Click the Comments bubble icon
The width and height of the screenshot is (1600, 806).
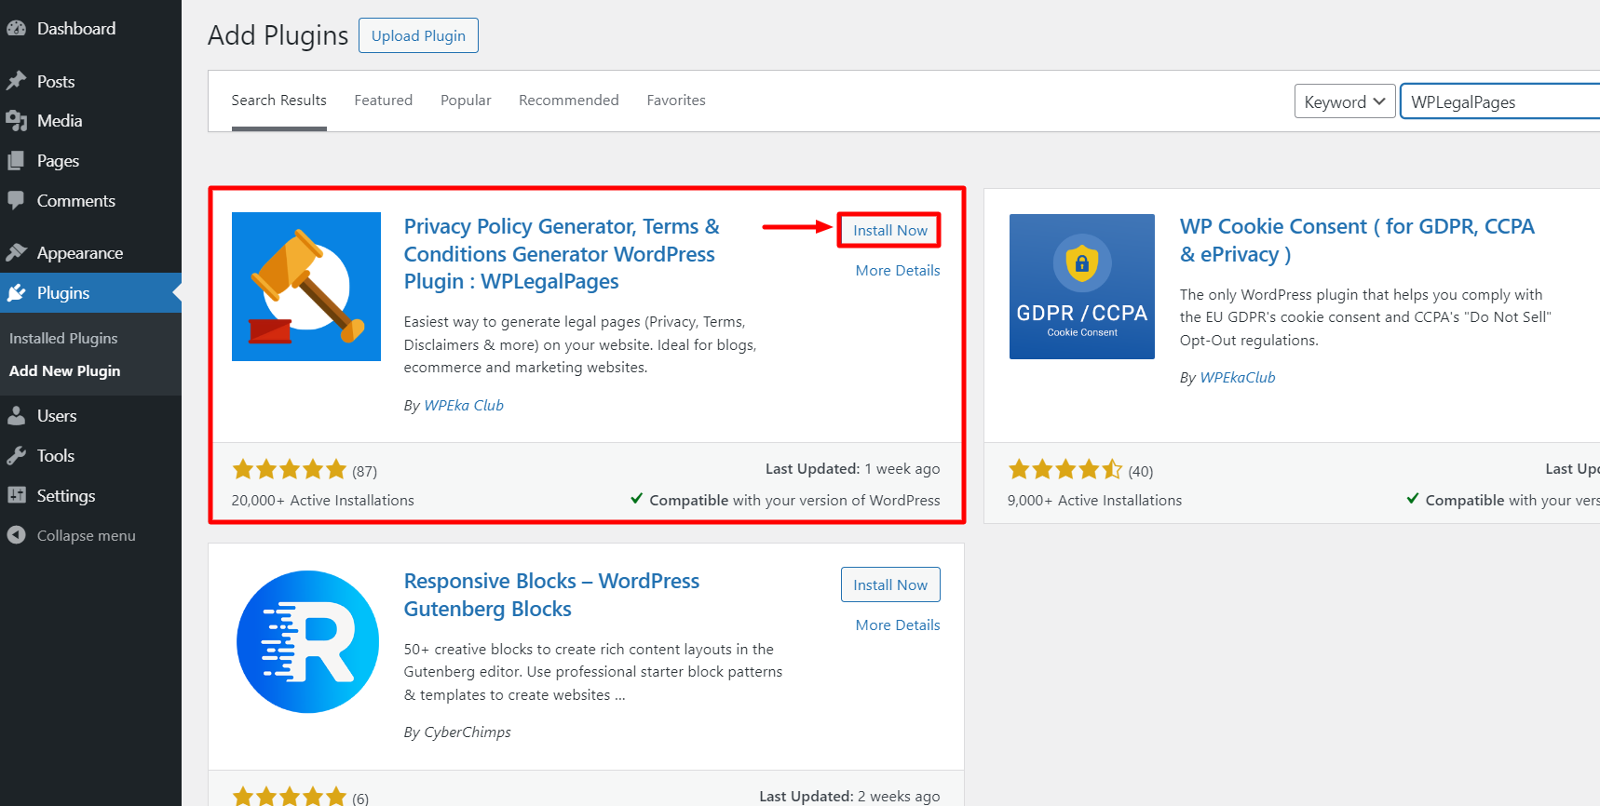tap(16, 200)
